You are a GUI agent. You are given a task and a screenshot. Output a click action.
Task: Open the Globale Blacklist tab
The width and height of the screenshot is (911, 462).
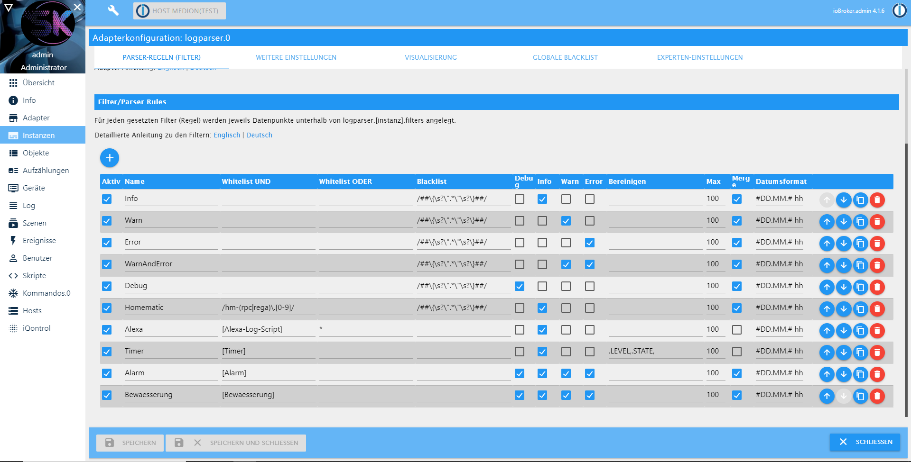click(x=565, y=57)
